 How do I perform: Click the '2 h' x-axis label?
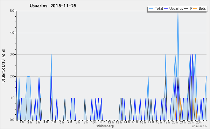pos(30,122)
